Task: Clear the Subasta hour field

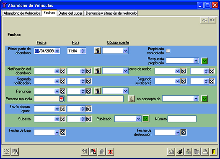Action: point(88,119)
